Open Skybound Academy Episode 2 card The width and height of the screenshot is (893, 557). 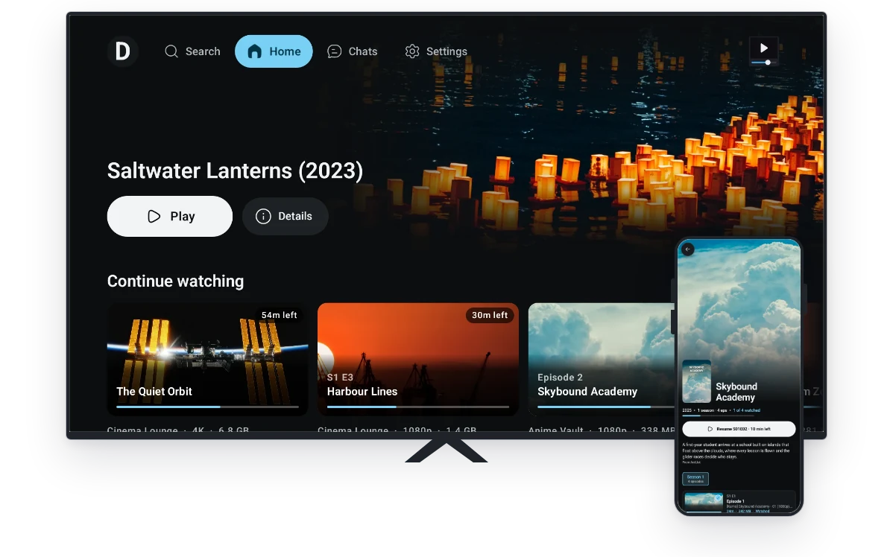(602, 359)
